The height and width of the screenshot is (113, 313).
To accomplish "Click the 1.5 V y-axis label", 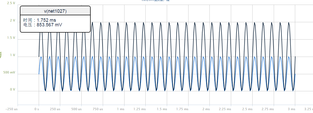I will tap(11, 38).
